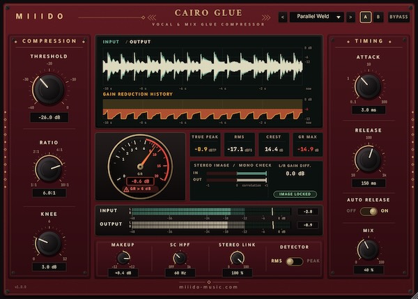Click the SC HPF knob
This screenshot has height=299, width=418.
pyautogui.click(x=180, y=258)
